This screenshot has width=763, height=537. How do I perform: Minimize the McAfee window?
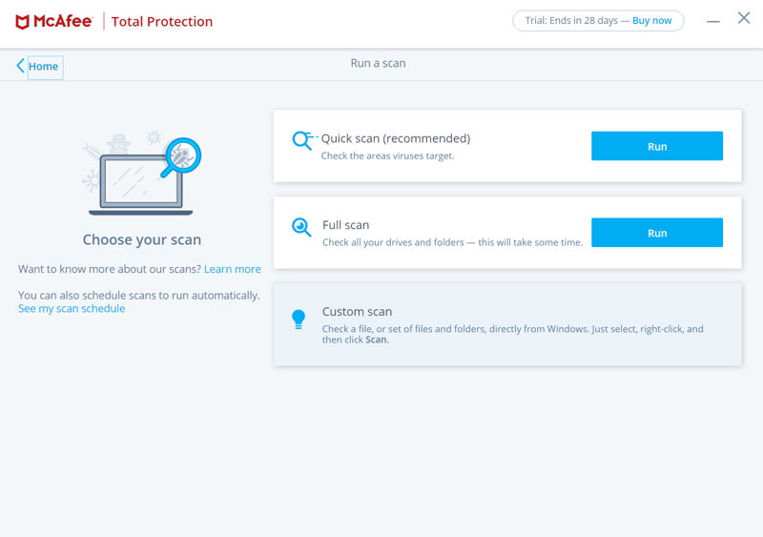(x=712, y=21)
